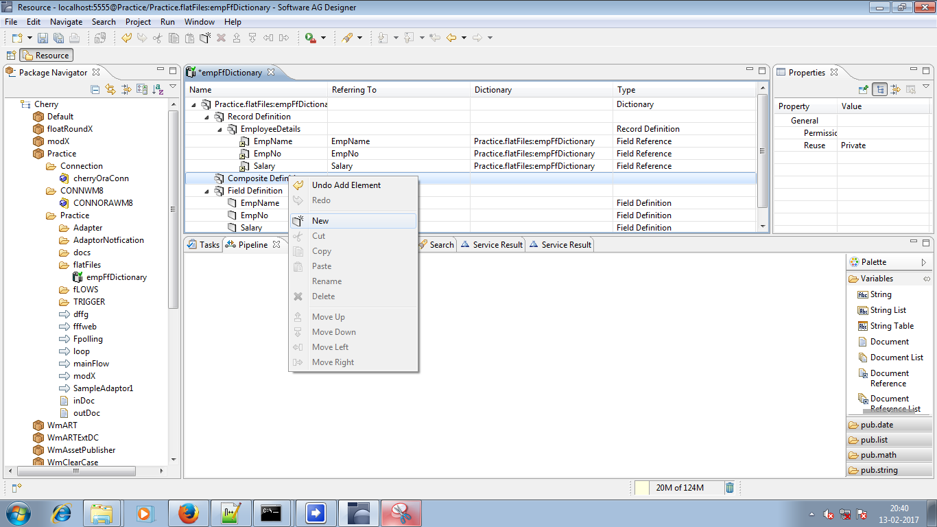This screenshot has width=937, height=527.
Task: Click the Link with Editor icon in Package Navigator
Action: click(110, 90)
